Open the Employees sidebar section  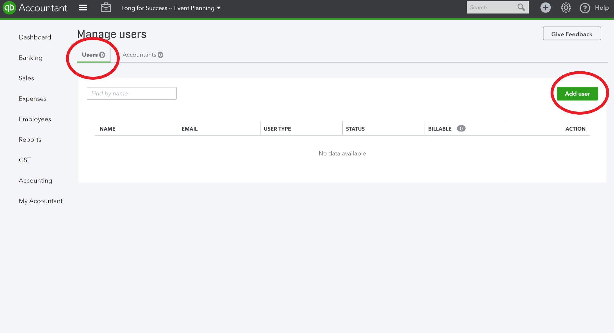tap(35, 119)
